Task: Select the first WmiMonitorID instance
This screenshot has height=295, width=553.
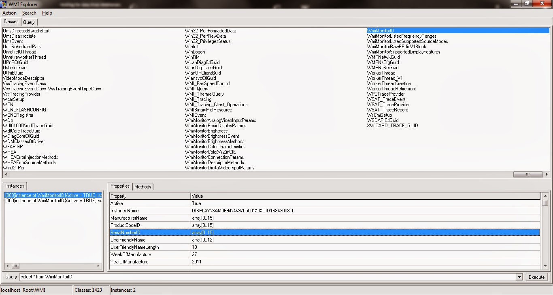Action: click(x=53, y=195)
